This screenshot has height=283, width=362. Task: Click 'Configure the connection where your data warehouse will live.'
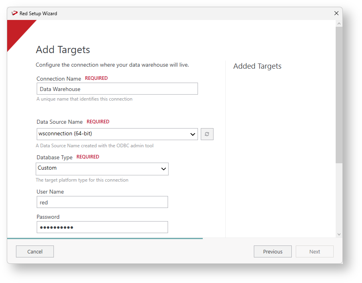pos(112,65)
